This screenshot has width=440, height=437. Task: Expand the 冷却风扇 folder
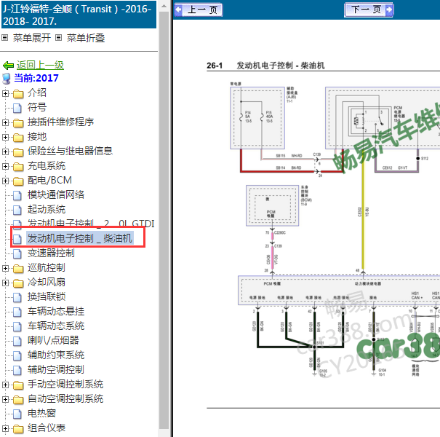coord(5,283)
